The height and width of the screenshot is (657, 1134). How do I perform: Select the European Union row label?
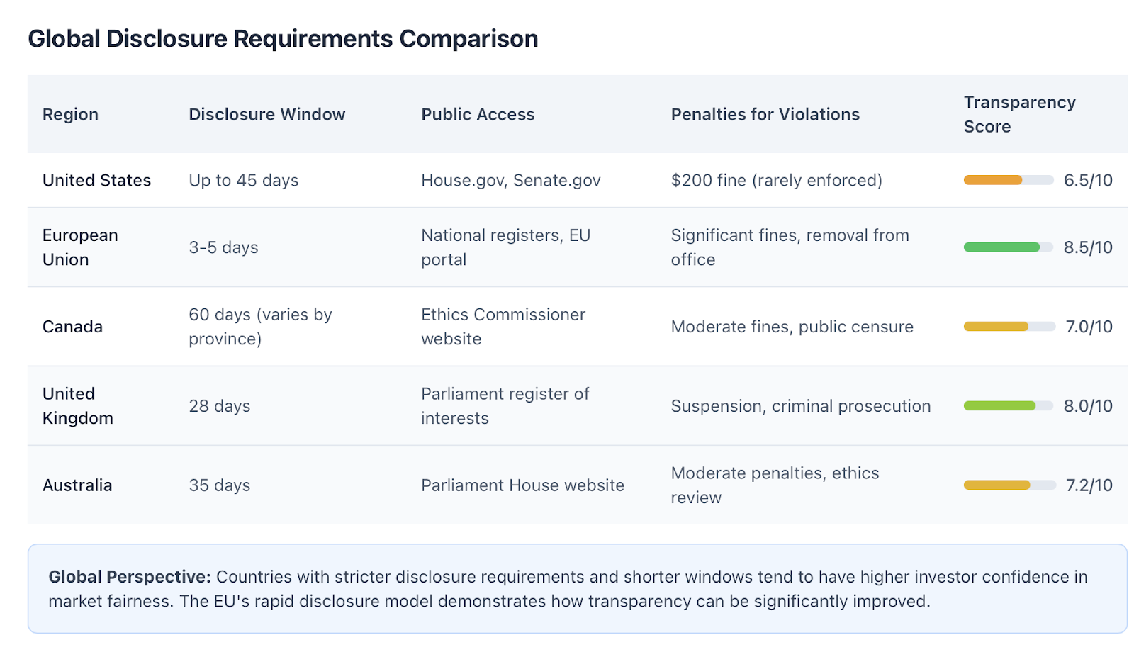click(80, 247)
